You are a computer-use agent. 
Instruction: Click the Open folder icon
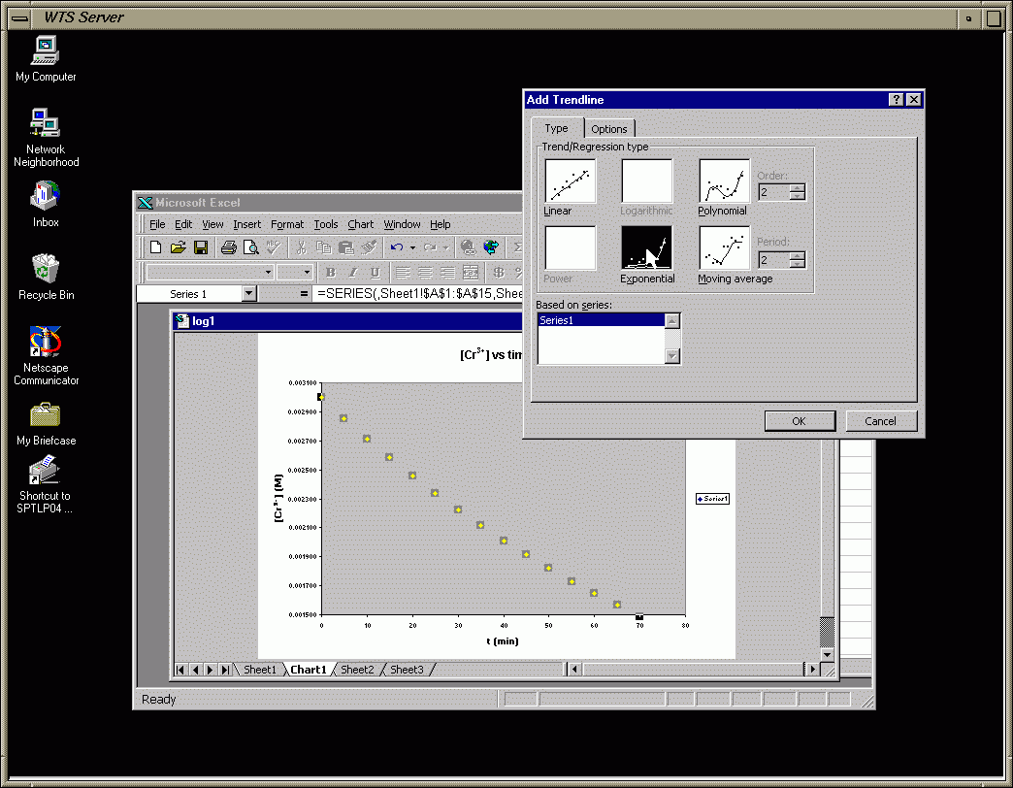point(179,247)
